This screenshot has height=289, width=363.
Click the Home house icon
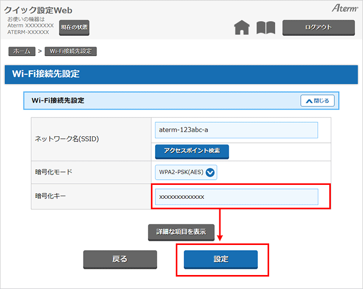click(x=242, y=28)
